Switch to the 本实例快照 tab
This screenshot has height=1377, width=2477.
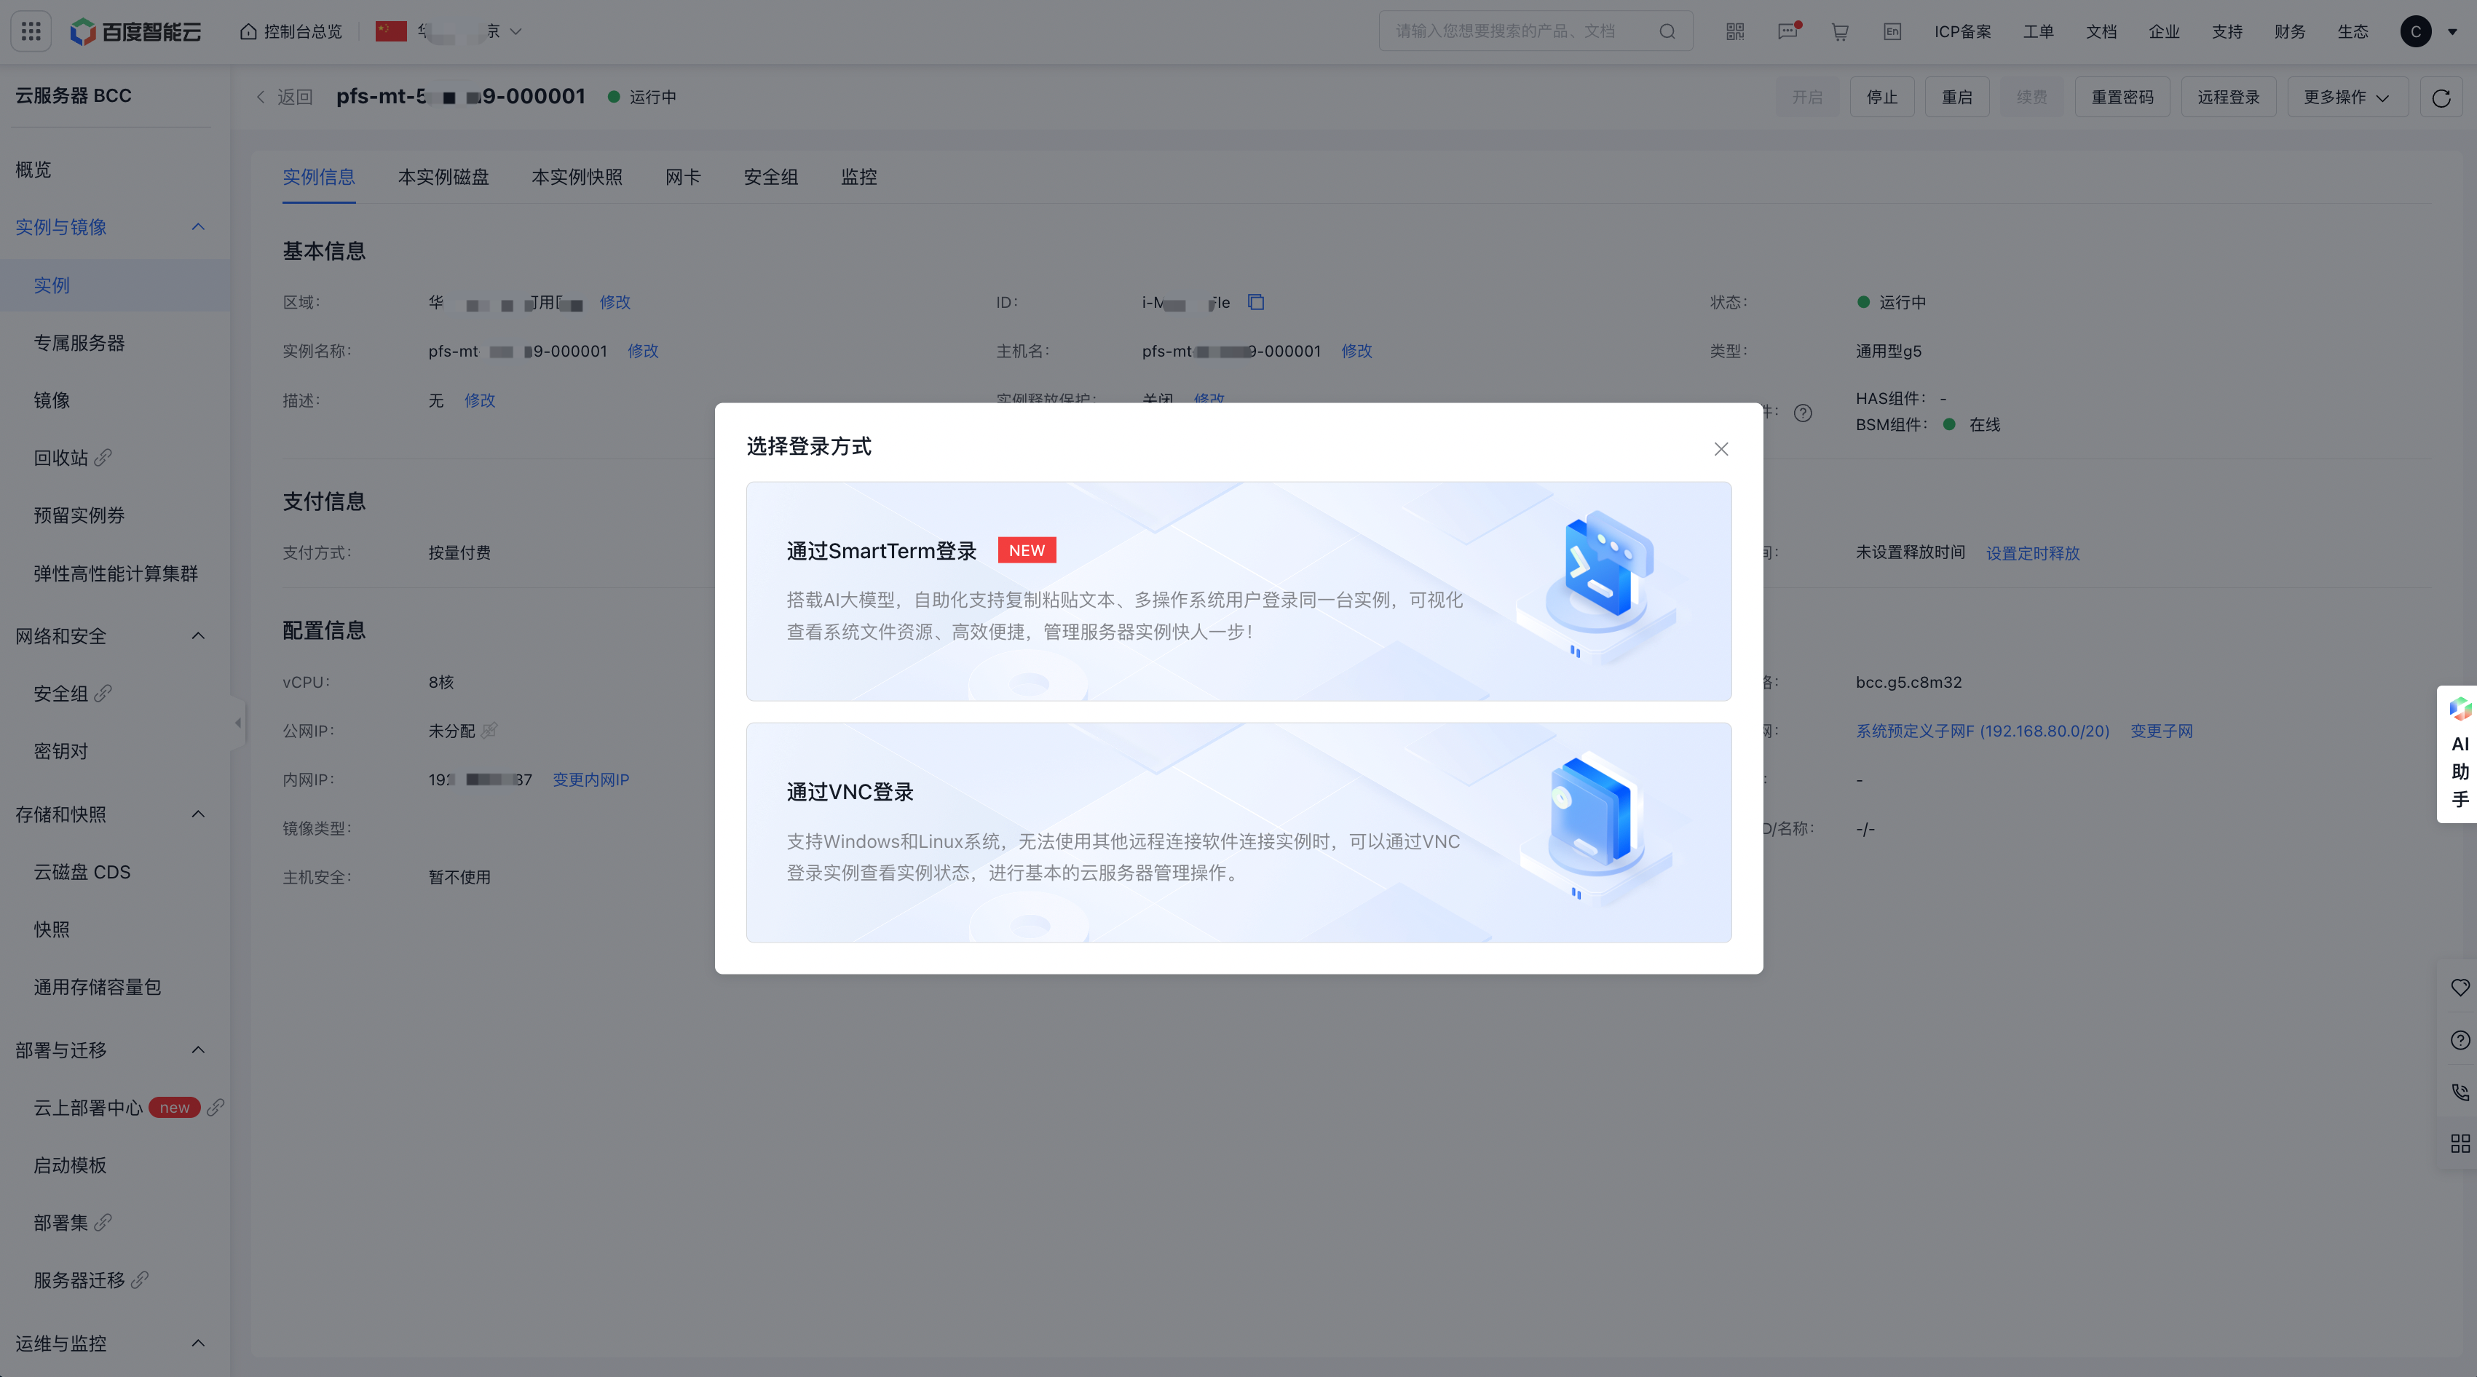577,177
